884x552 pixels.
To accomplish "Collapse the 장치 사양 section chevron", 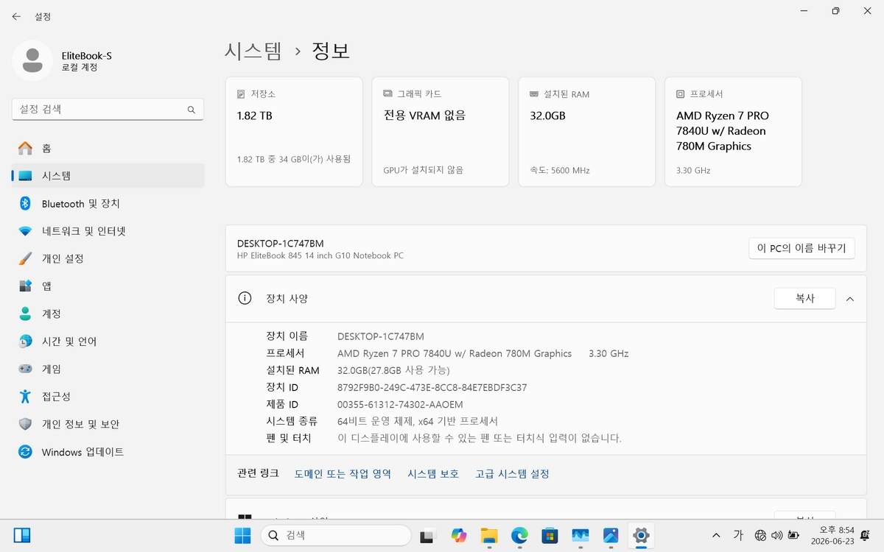I will pos(850,299).
